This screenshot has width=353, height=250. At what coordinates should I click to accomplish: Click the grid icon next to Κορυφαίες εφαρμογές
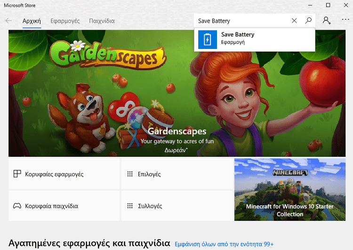(17, 174)
